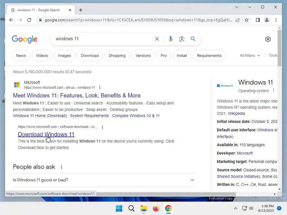
Task: Select the News filter chip
Action: coord(21,55)
